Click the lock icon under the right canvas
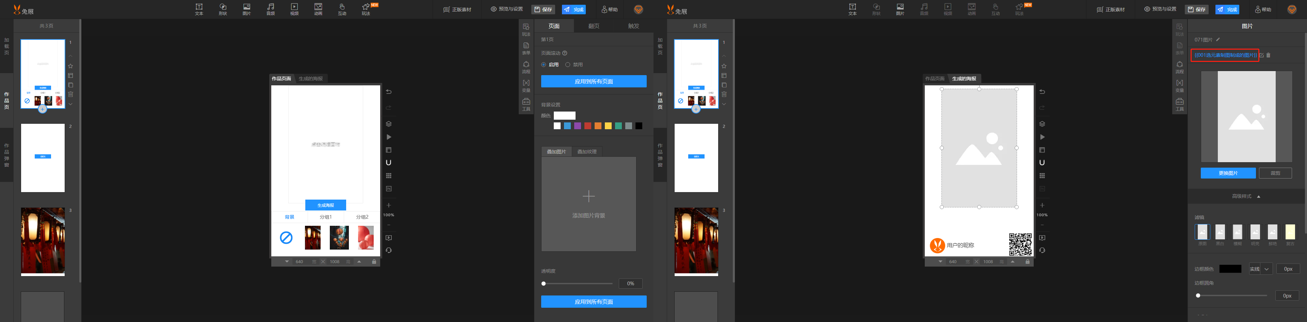1307x322 pixels. [x=1028, y=262]
